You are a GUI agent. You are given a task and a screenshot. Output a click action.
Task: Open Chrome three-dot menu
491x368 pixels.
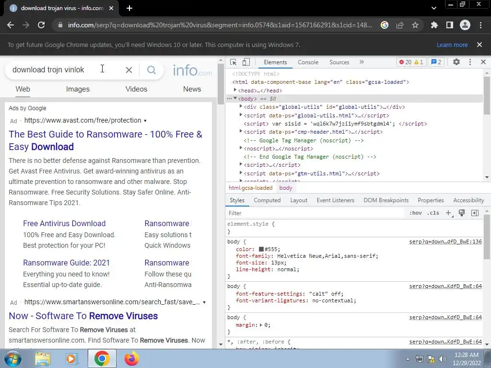point(480,25)
